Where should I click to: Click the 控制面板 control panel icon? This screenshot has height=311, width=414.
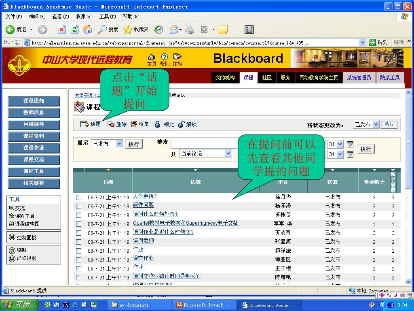[12, 237]
